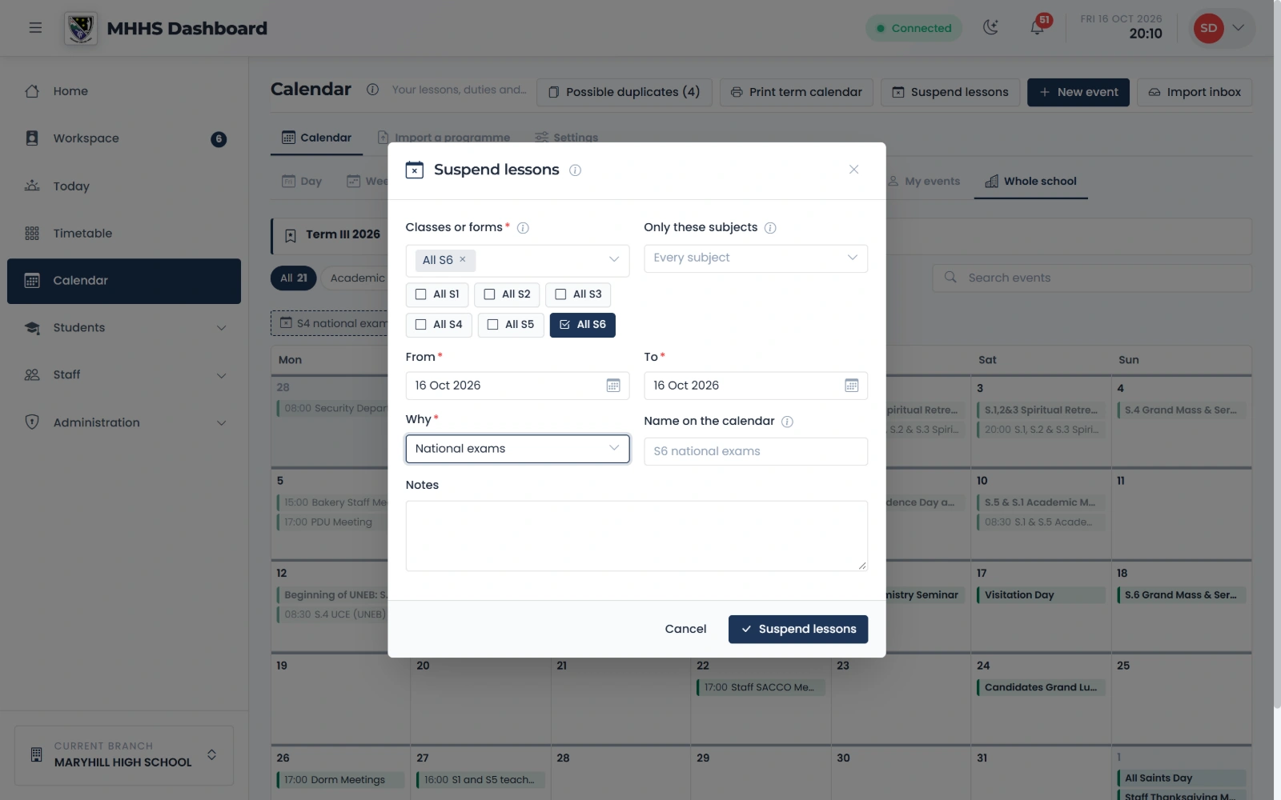Viewport: 1281px width, 800px height.
Task: Open calendar picker in From date field
Action: pyautogui.click(x=613, y=386)
